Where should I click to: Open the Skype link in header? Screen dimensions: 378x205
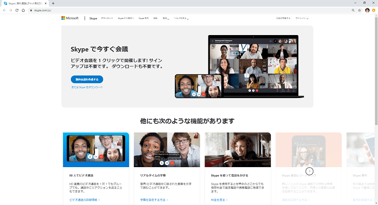[x=93, y=18]
